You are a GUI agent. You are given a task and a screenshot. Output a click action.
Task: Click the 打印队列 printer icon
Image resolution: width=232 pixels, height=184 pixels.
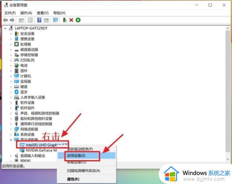click(17, 60)
